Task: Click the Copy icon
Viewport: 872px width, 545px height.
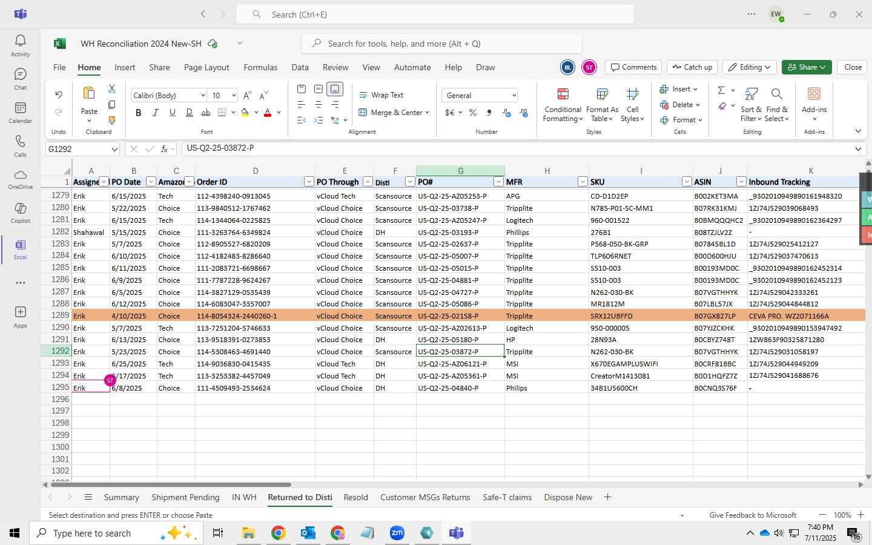Action: [x=112, y=105]
